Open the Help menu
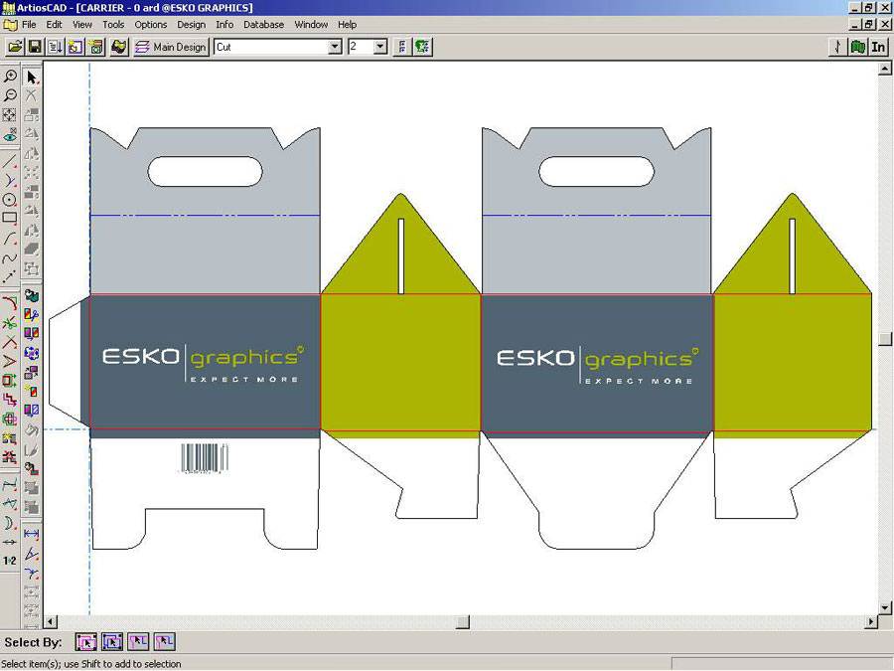The height and width of the screenshot is (671, 894). point(347,25)
